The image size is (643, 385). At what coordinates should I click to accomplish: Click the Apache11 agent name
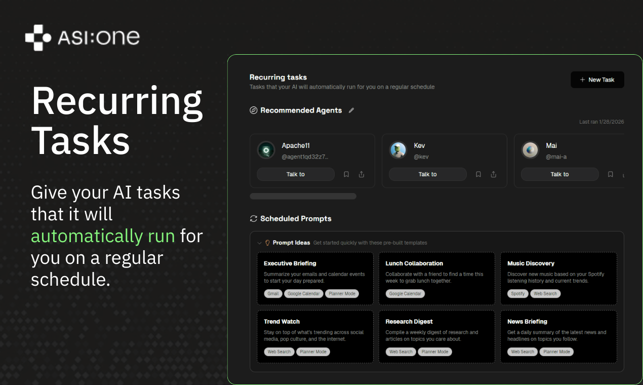[296, 145]
